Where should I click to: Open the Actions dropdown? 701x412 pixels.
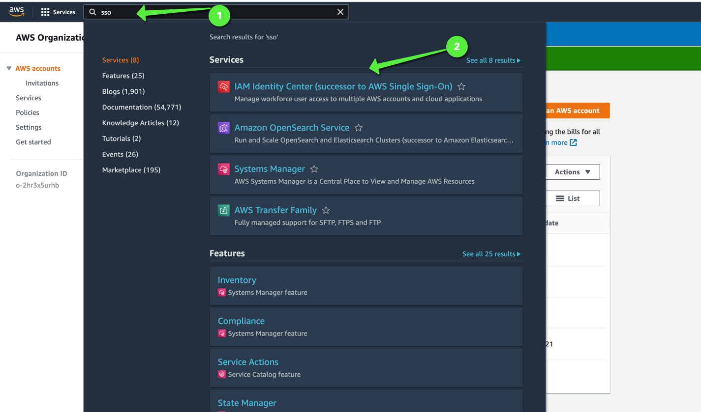(x=573, y=172)
